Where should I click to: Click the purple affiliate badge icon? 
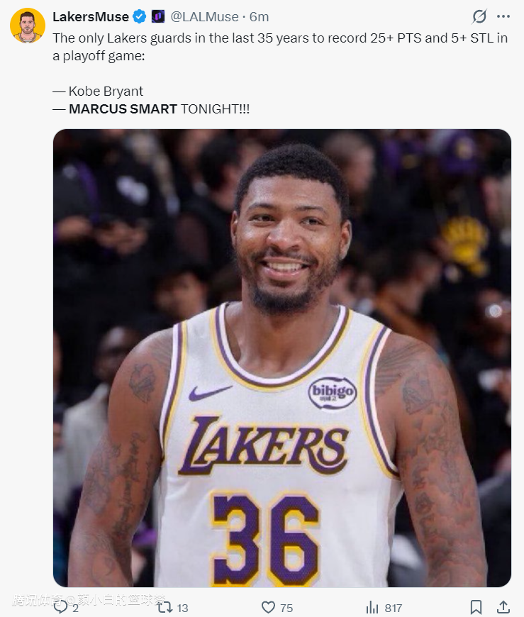(x=158, y=16)
